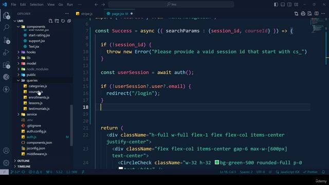Viewport: 329px width, 185px height.
Task: Open Explorer views and more actions ellipsis
Action: [x=67, y=14]
